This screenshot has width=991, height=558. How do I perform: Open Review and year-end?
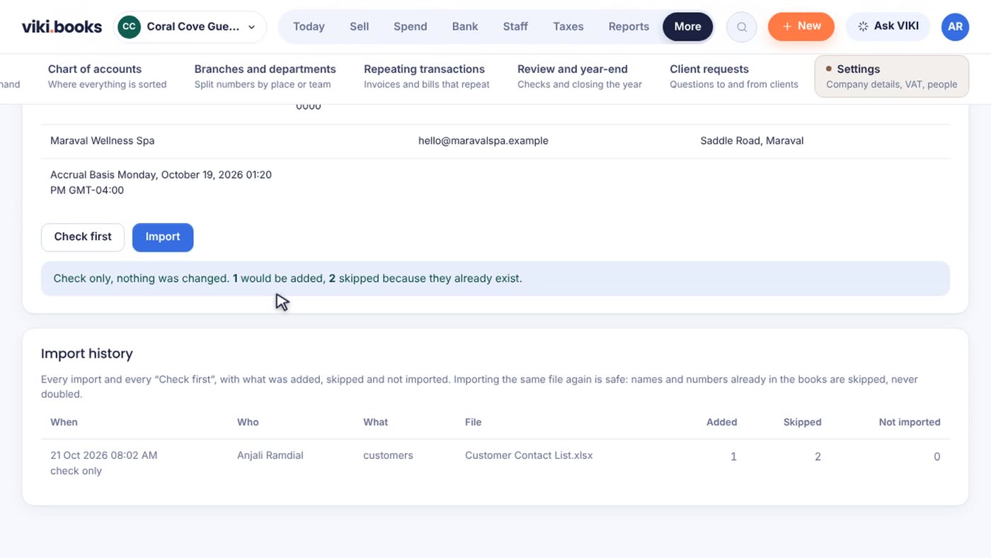click(579, 76)
